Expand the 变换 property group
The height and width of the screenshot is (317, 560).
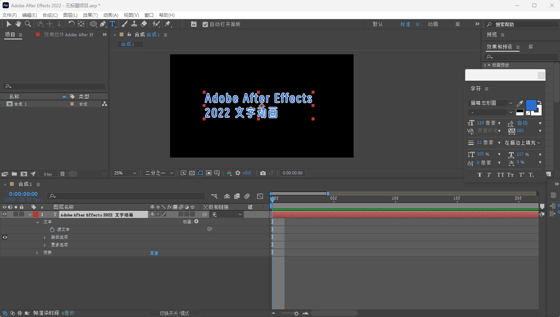coord(37,253)
